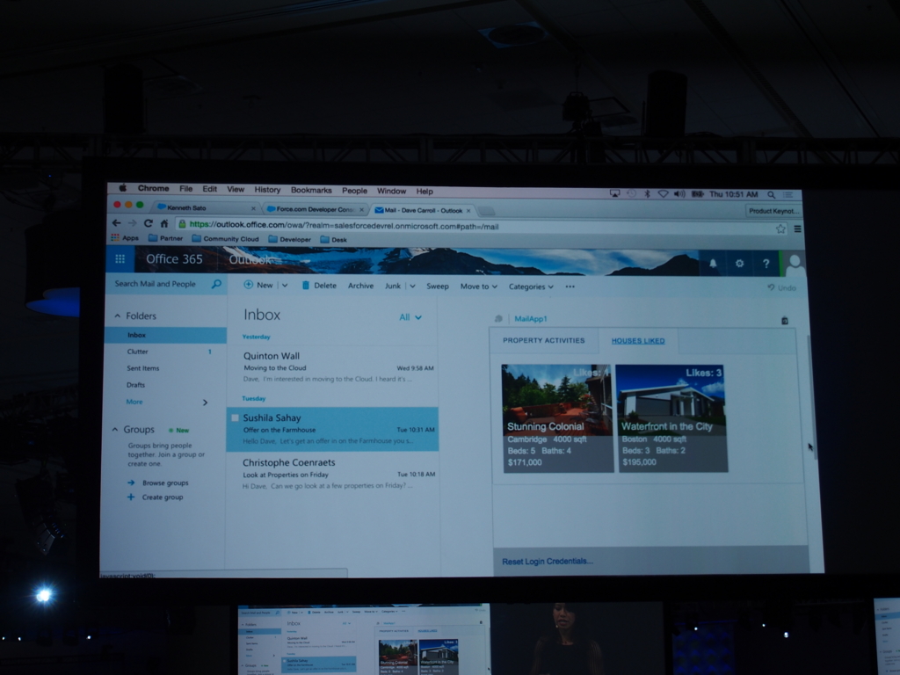Open the Office 365 app launcher grid
The image size is (900, 675).
pyautogui.click(x=120, y=259)
